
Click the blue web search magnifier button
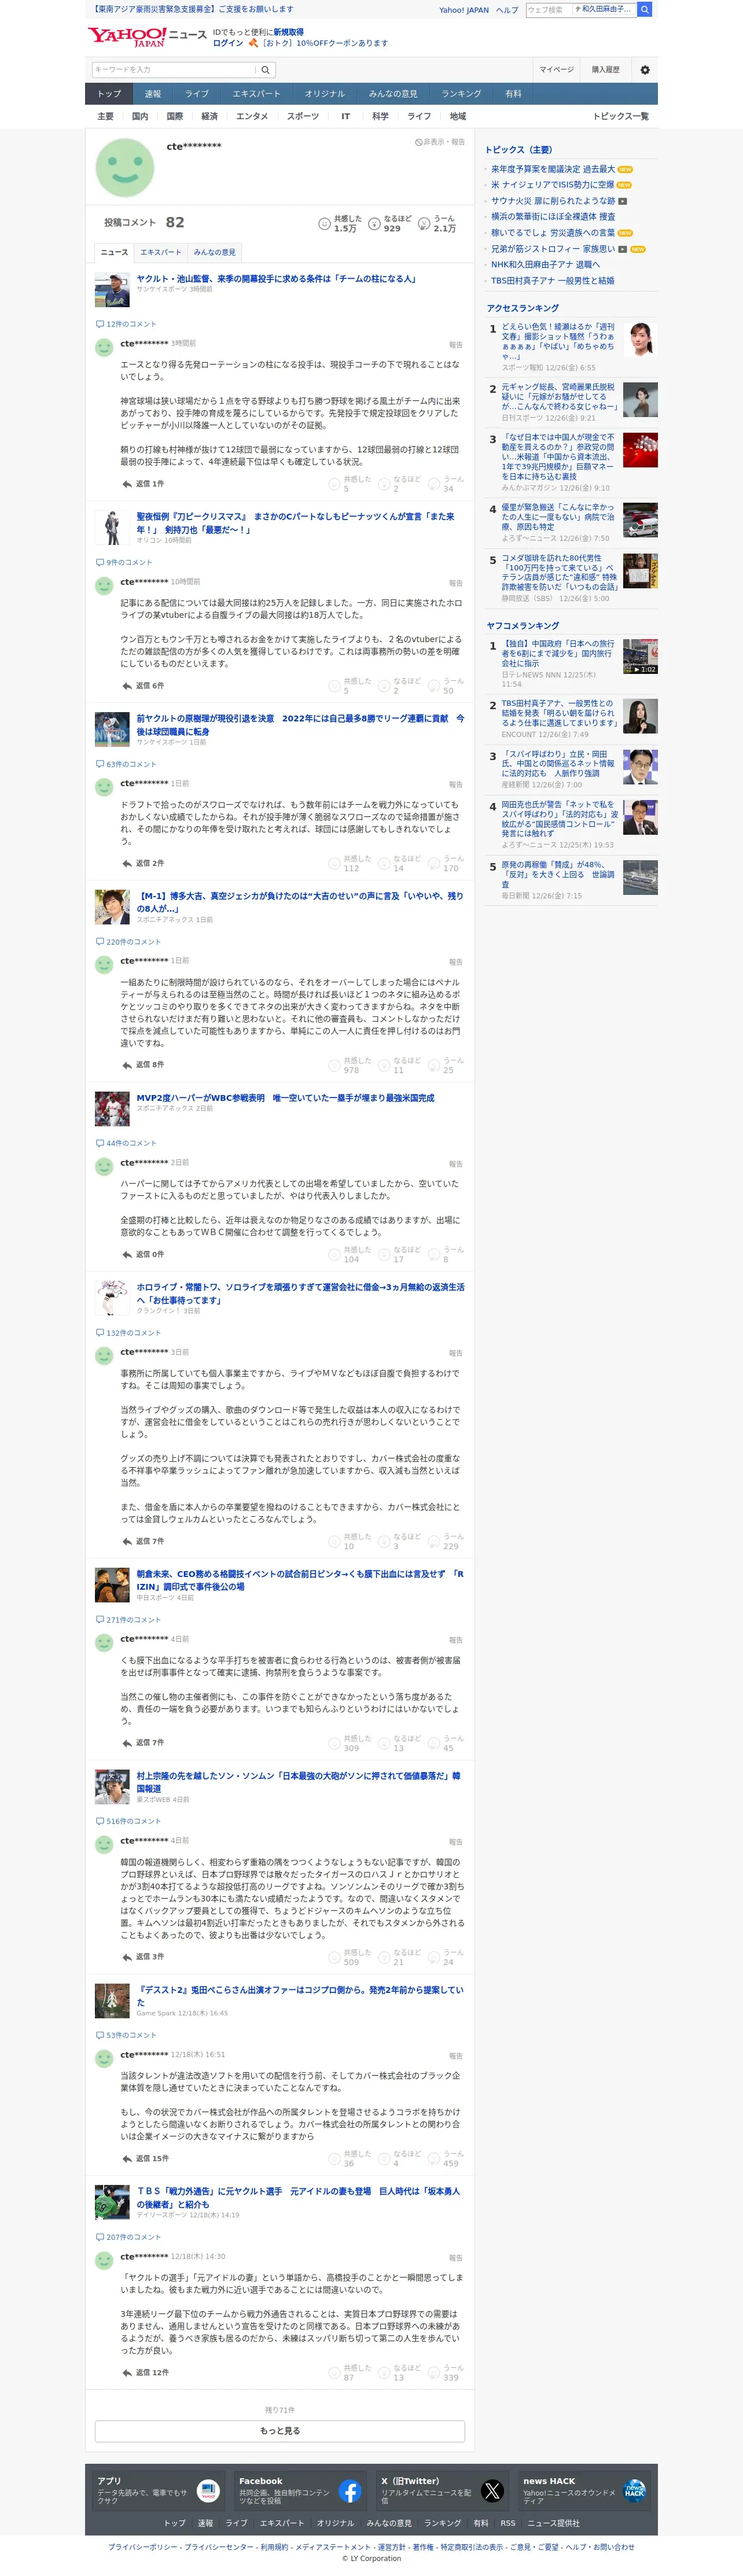(x=645, y=9)
